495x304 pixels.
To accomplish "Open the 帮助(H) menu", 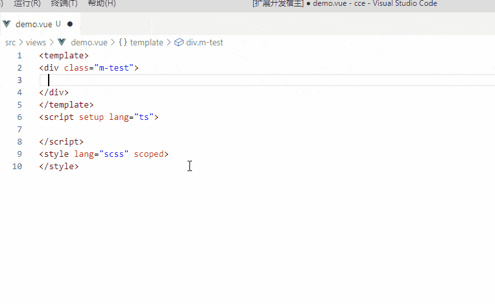I will pyautogui.click(x=102, y=4).
